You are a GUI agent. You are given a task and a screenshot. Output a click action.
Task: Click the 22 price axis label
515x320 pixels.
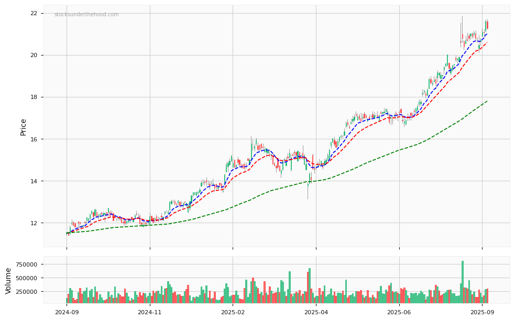coord(35,14)
